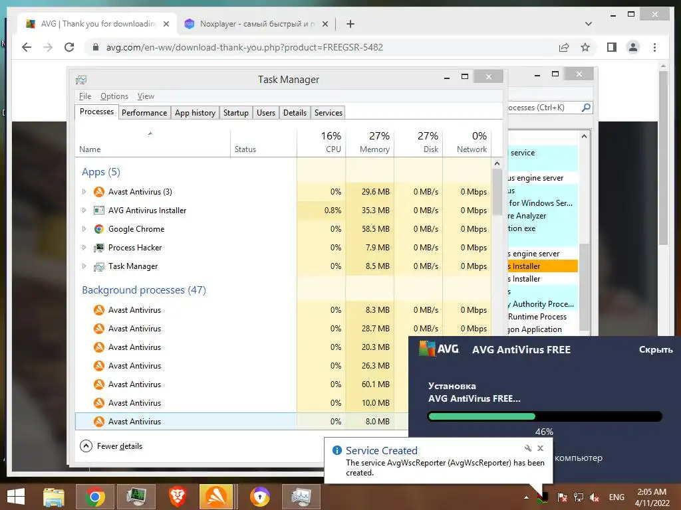This screenshot has height=510, width=681.
Task: Click the speaker volume tray icon
Action: coord(594,497)
